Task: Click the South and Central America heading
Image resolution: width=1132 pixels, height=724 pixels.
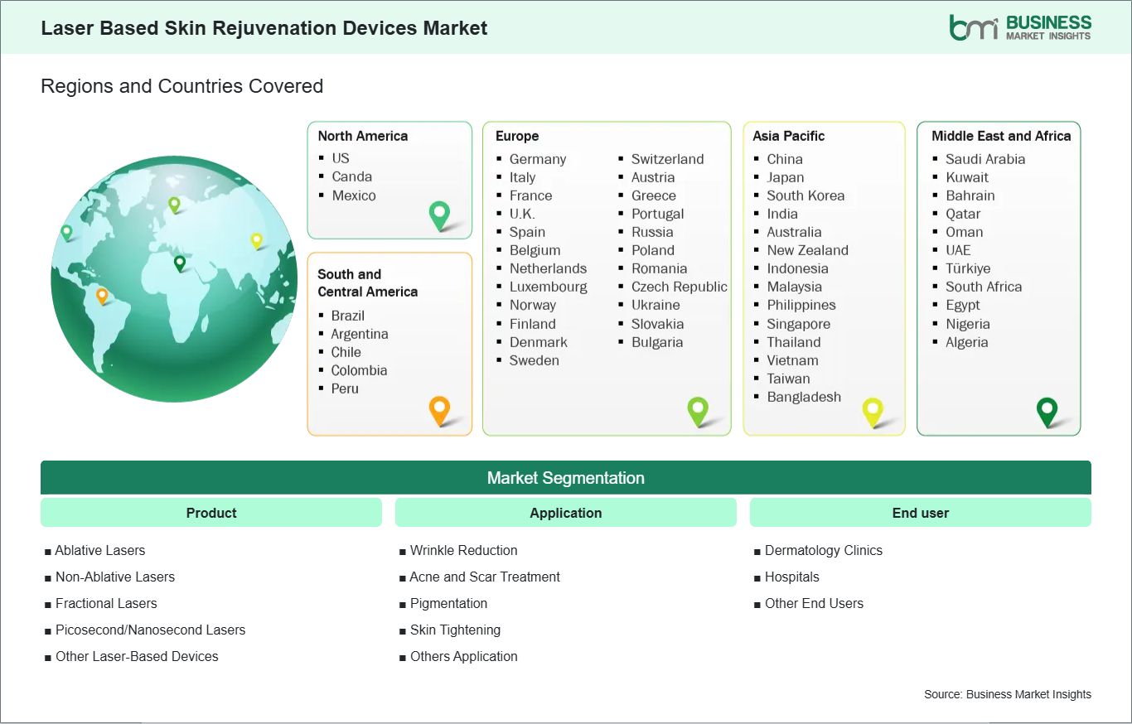Action: 368,282
